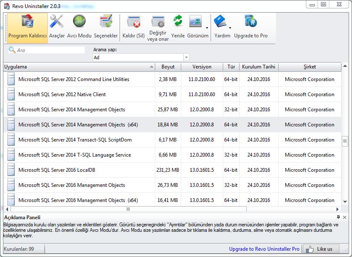Screen dimensions: 352x257
Task: Click the Like us button
Action: [321, 249]
